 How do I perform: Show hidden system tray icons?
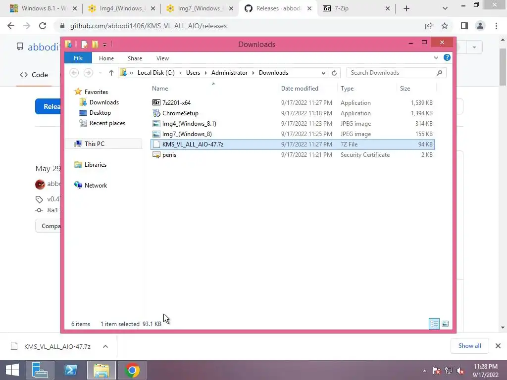tap(424, 371)
